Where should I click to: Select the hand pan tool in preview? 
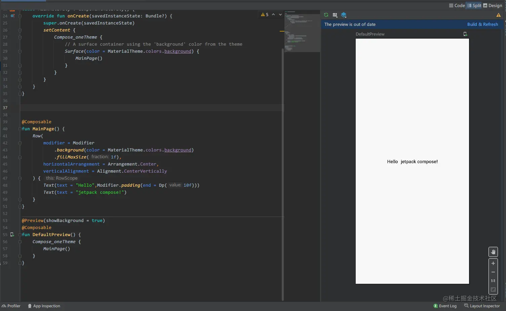[x=493, y=252]
